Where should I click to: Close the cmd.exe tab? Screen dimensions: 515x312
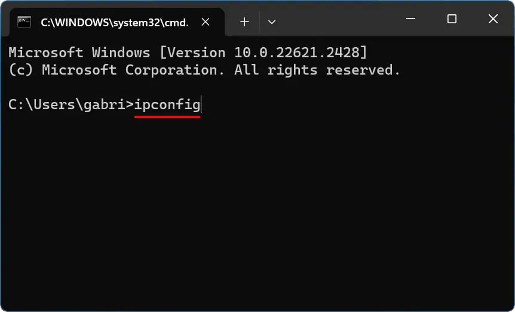tap(206, 22)
